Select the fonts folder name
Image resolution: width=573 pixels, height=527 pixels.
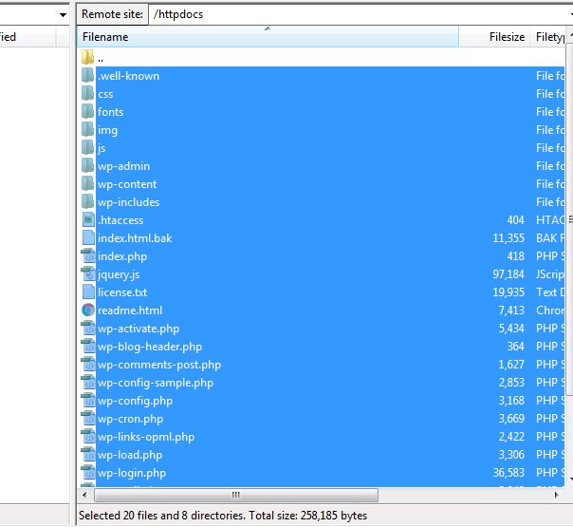pos(110,112)
